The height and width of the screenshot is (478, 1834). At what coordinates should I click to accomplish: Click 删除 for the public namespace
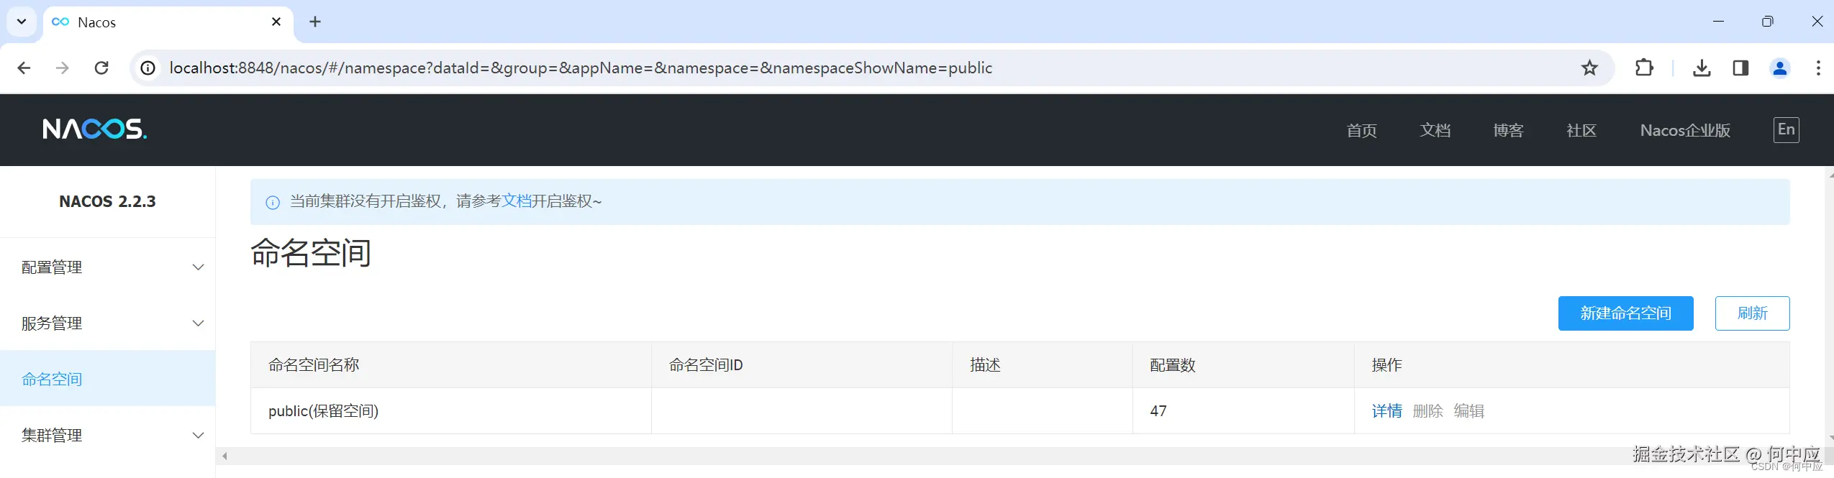[x=1428, y=411]
